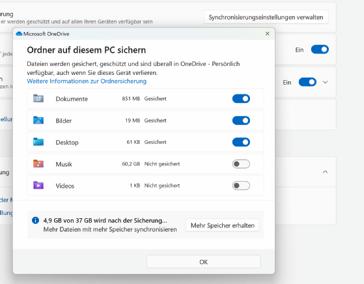Click the Desktop folder icon
This screenshot has height=284, width=364.
(x=38, y=142)
